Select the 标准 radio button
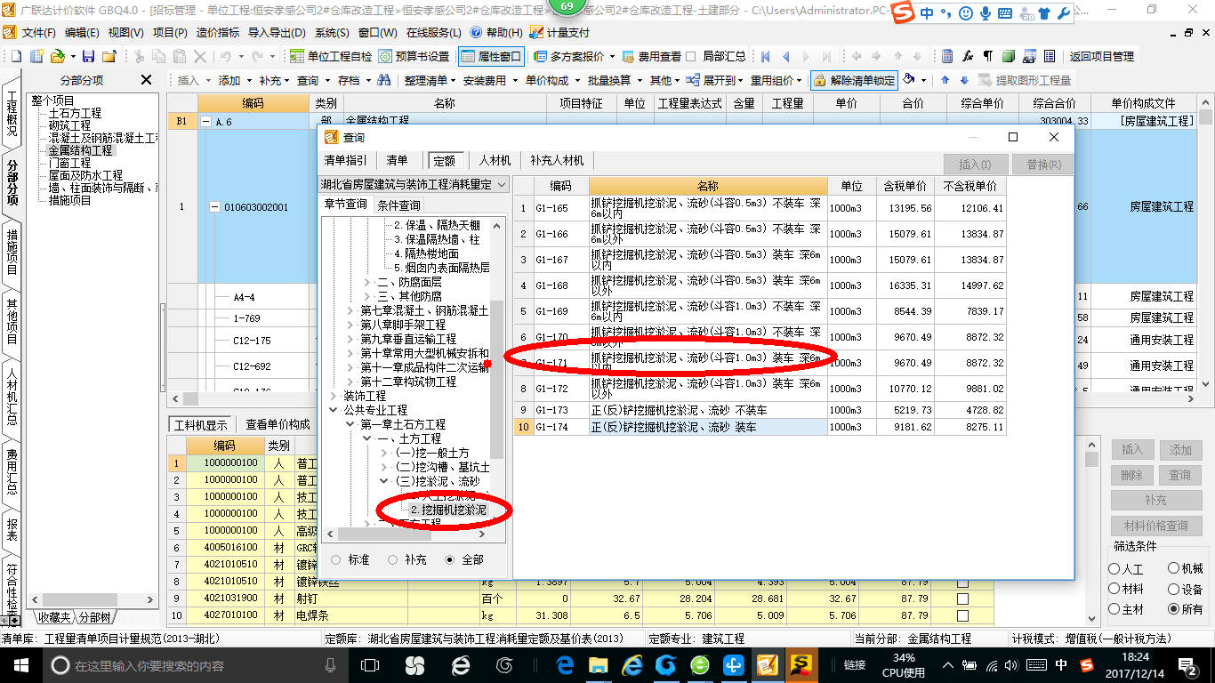The height and width of the screenshot is (683, 1215). pyautogui.click(x=335, y=560)
